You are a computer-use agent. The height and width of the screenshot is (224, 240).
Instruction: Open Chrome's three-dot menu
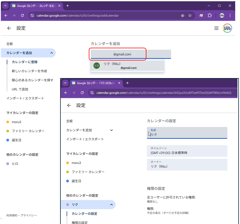click(x=230, y=16)
